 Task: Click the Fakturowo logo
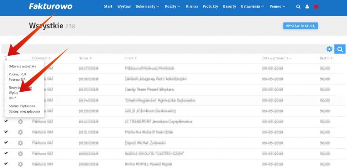point(50,6)
